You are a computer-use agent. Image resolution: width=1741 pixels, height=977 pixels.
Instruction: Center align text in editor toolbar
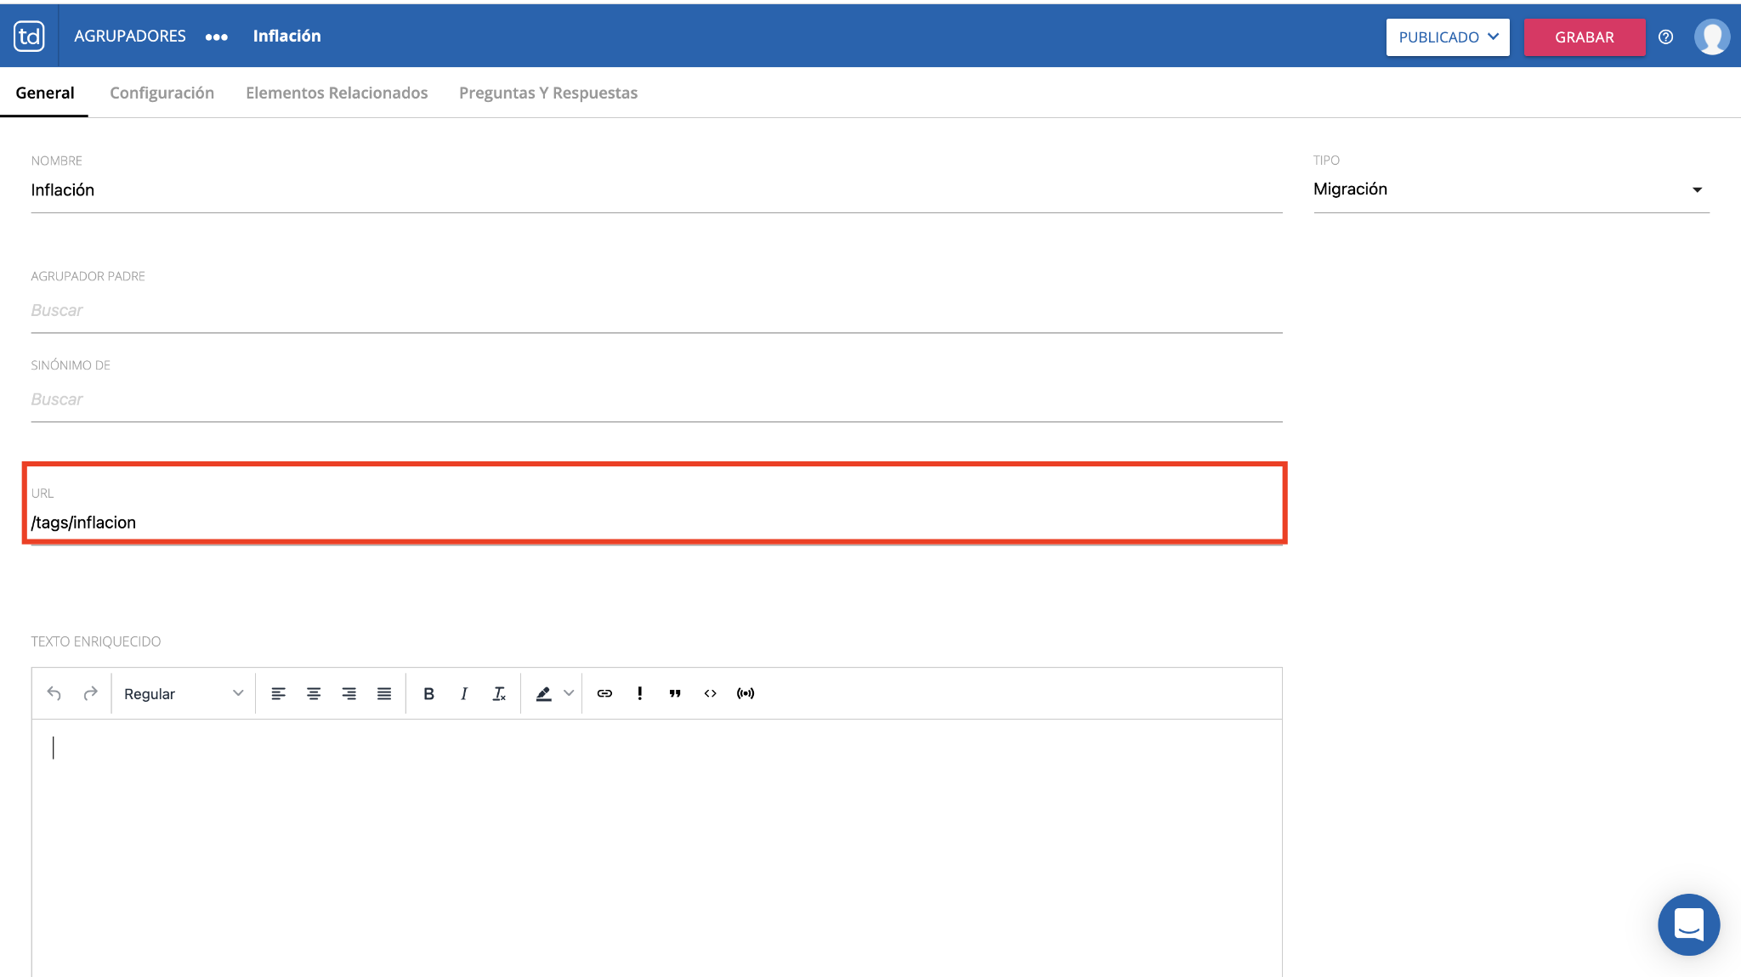click(314, 693)
